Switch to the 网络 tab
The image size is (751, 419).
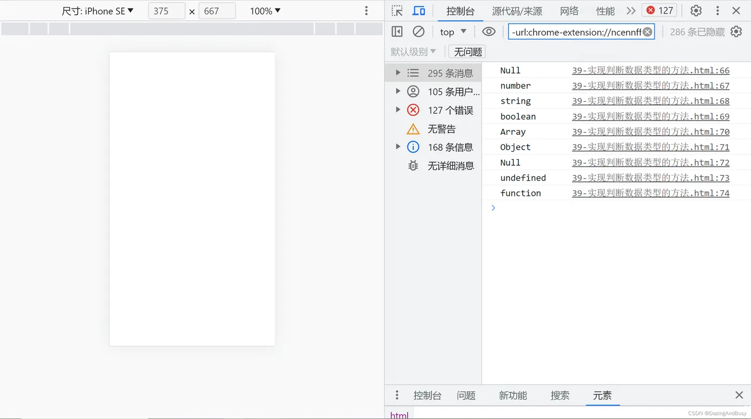569,11
